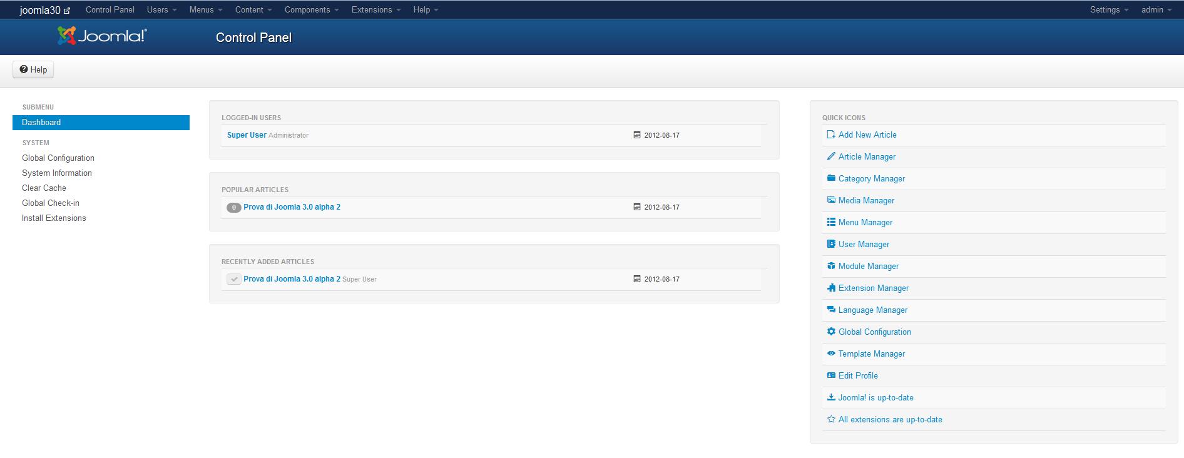Viewport: 1184px width, 458px height.
Task: Open the Category Manager quick link
Action: (872, 178)
